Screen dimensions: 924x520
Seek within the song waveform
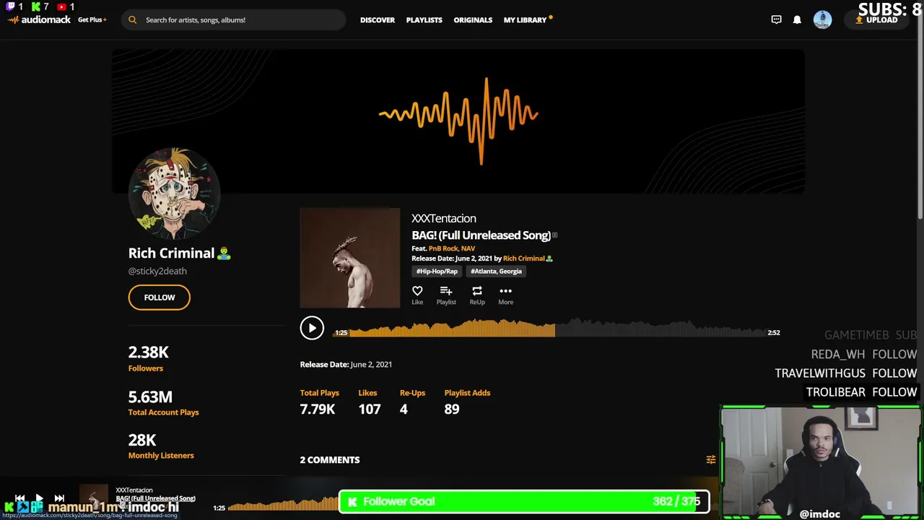[x=558, y=329]
